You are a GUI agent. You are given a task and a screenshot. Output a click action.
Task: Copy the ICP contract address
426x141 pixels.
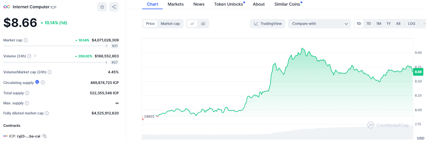(x=45, y=136)
